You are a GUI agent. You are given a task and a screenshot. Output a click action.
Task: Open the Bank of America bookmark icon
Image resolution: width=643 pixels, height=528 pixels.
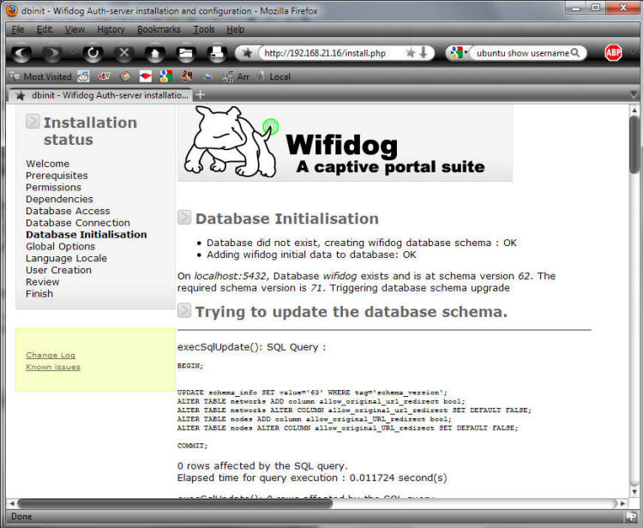[x=145, y=76]
